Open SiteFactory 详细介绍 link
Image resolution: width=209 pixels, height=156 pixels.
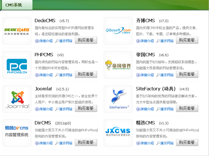[x=147, y=109]
